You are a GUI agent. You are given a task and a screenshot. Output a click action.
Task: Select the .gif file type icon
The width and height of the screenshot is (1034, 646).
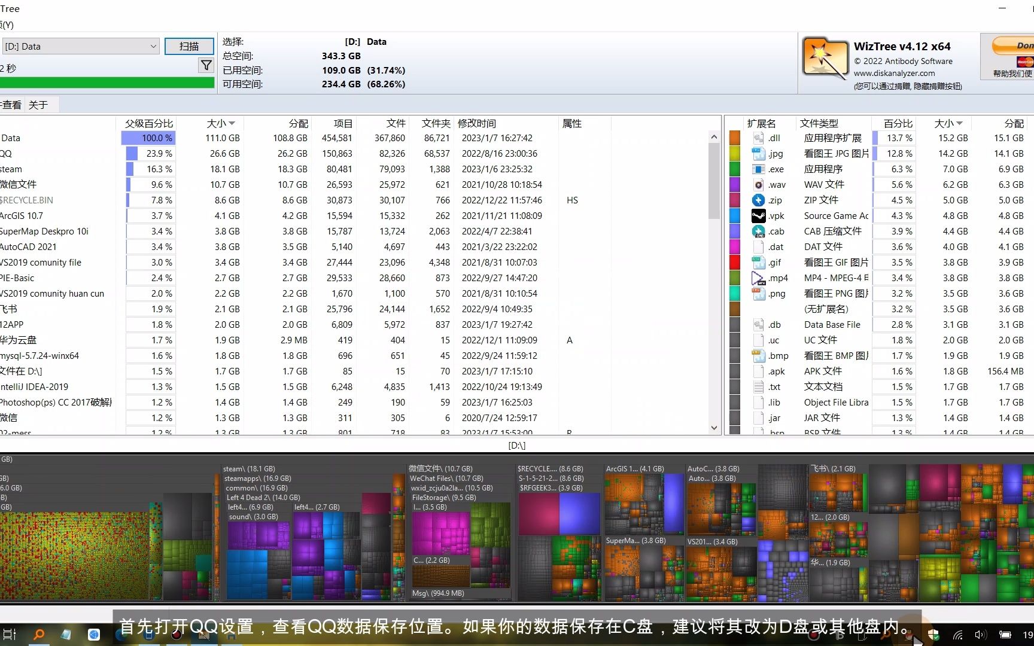click(759, 263)
